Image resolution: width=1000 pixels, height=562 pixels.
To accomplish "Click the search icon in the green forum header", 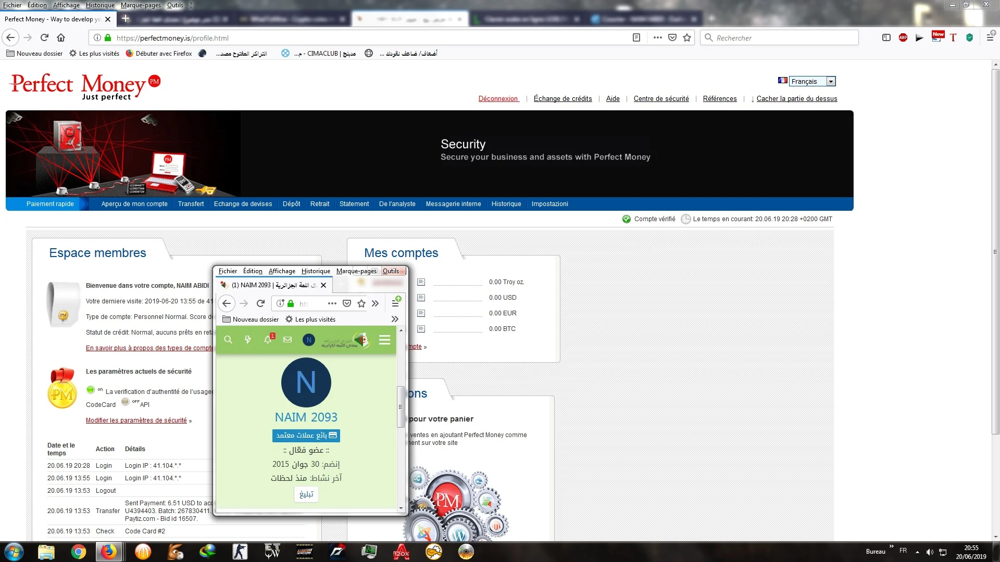I will coord(228,340).
